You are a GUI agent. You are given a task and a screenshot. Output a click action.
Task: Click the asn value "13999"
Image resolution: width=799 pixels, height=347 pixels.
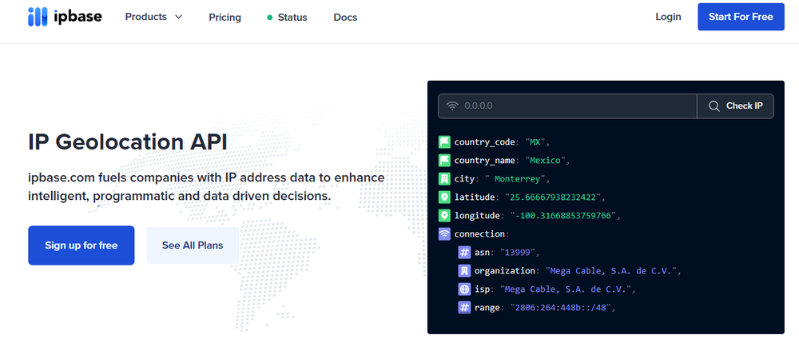517,252
